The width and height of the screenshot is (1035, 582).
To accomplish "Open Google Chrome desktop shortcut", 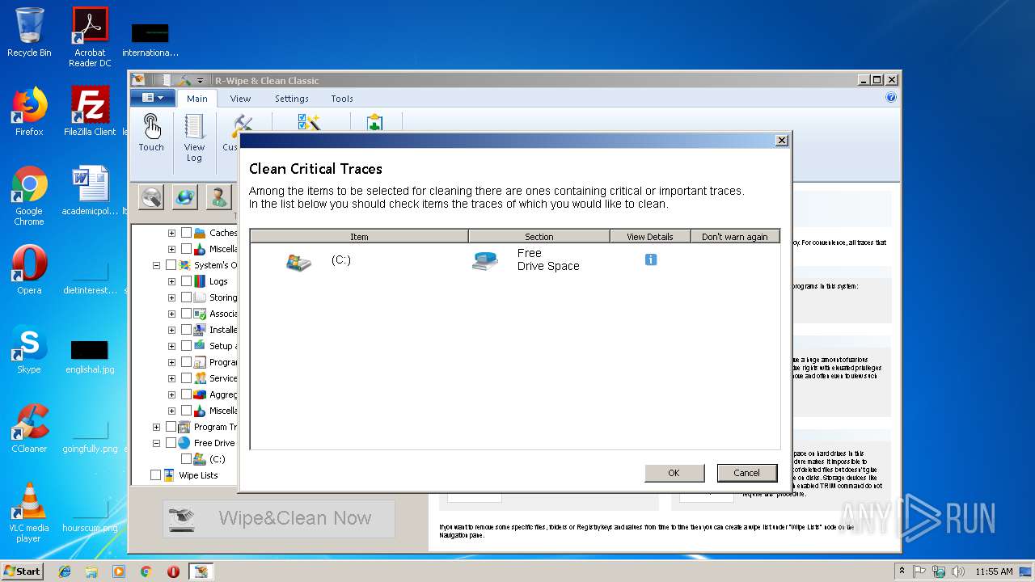I will 29,196.
